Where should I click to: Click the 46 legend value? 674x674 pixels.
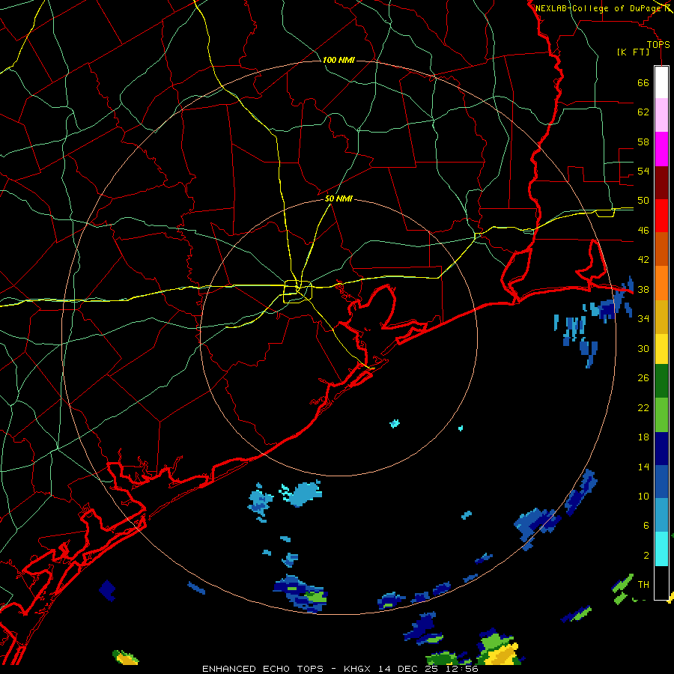tap(643, 231)
